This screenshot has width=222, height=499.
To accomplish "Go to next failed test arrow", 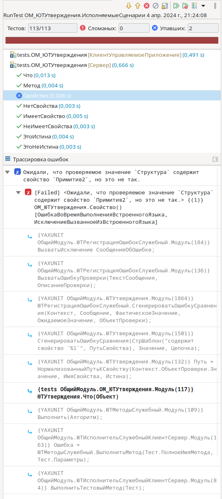I will (129, 6).
